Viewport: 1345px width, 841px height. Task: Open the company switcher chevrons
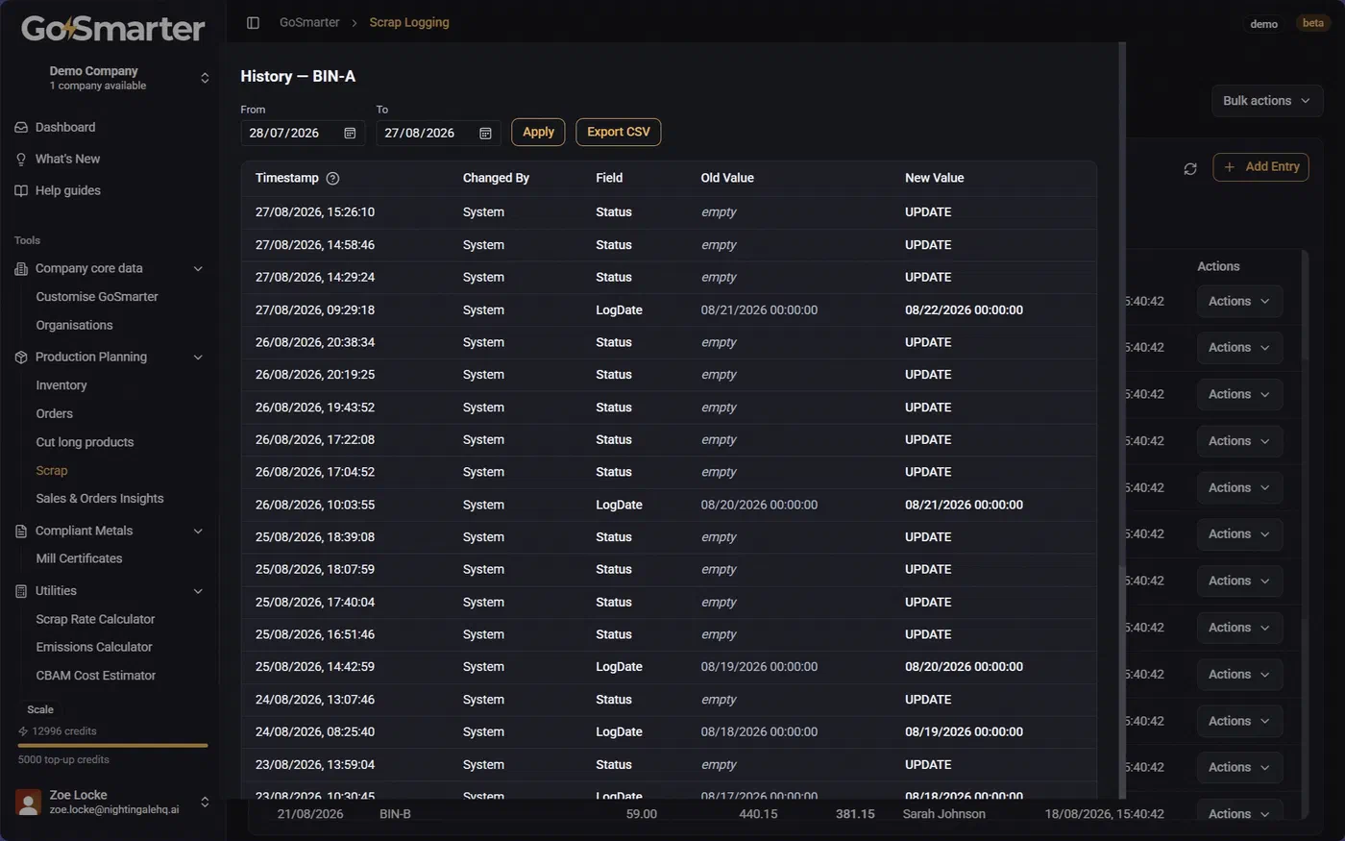(x=205, y=78)
